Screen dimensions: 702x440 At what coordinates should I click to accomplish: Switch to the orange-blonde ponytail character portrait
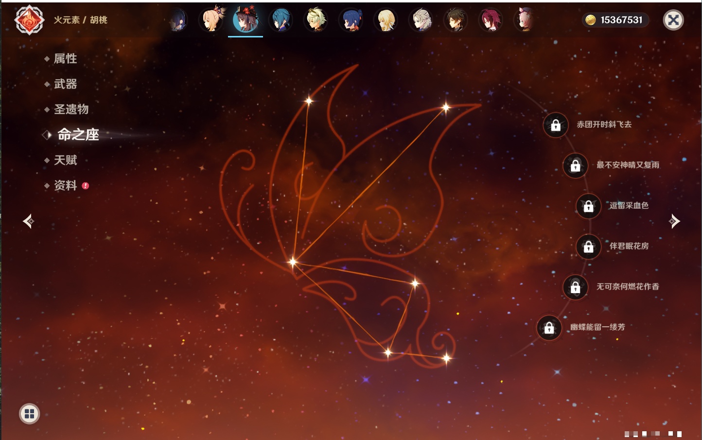point(212,20)
